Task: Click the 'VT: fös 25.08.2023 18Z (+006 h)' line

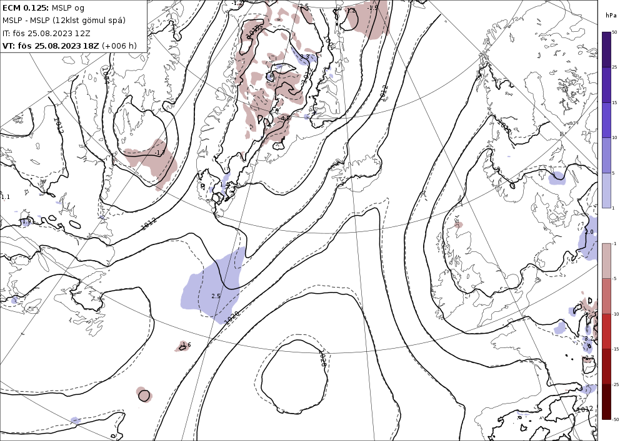Action: [69, 46]
